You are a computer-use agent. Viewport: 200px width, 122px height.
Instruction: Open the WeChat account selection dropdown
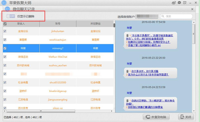147,16
